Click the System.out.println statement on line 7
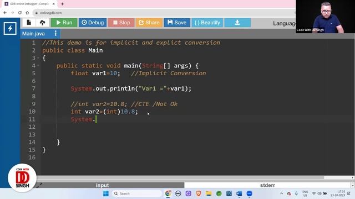The height and width of the screenshot is (199, 355). 131,88
